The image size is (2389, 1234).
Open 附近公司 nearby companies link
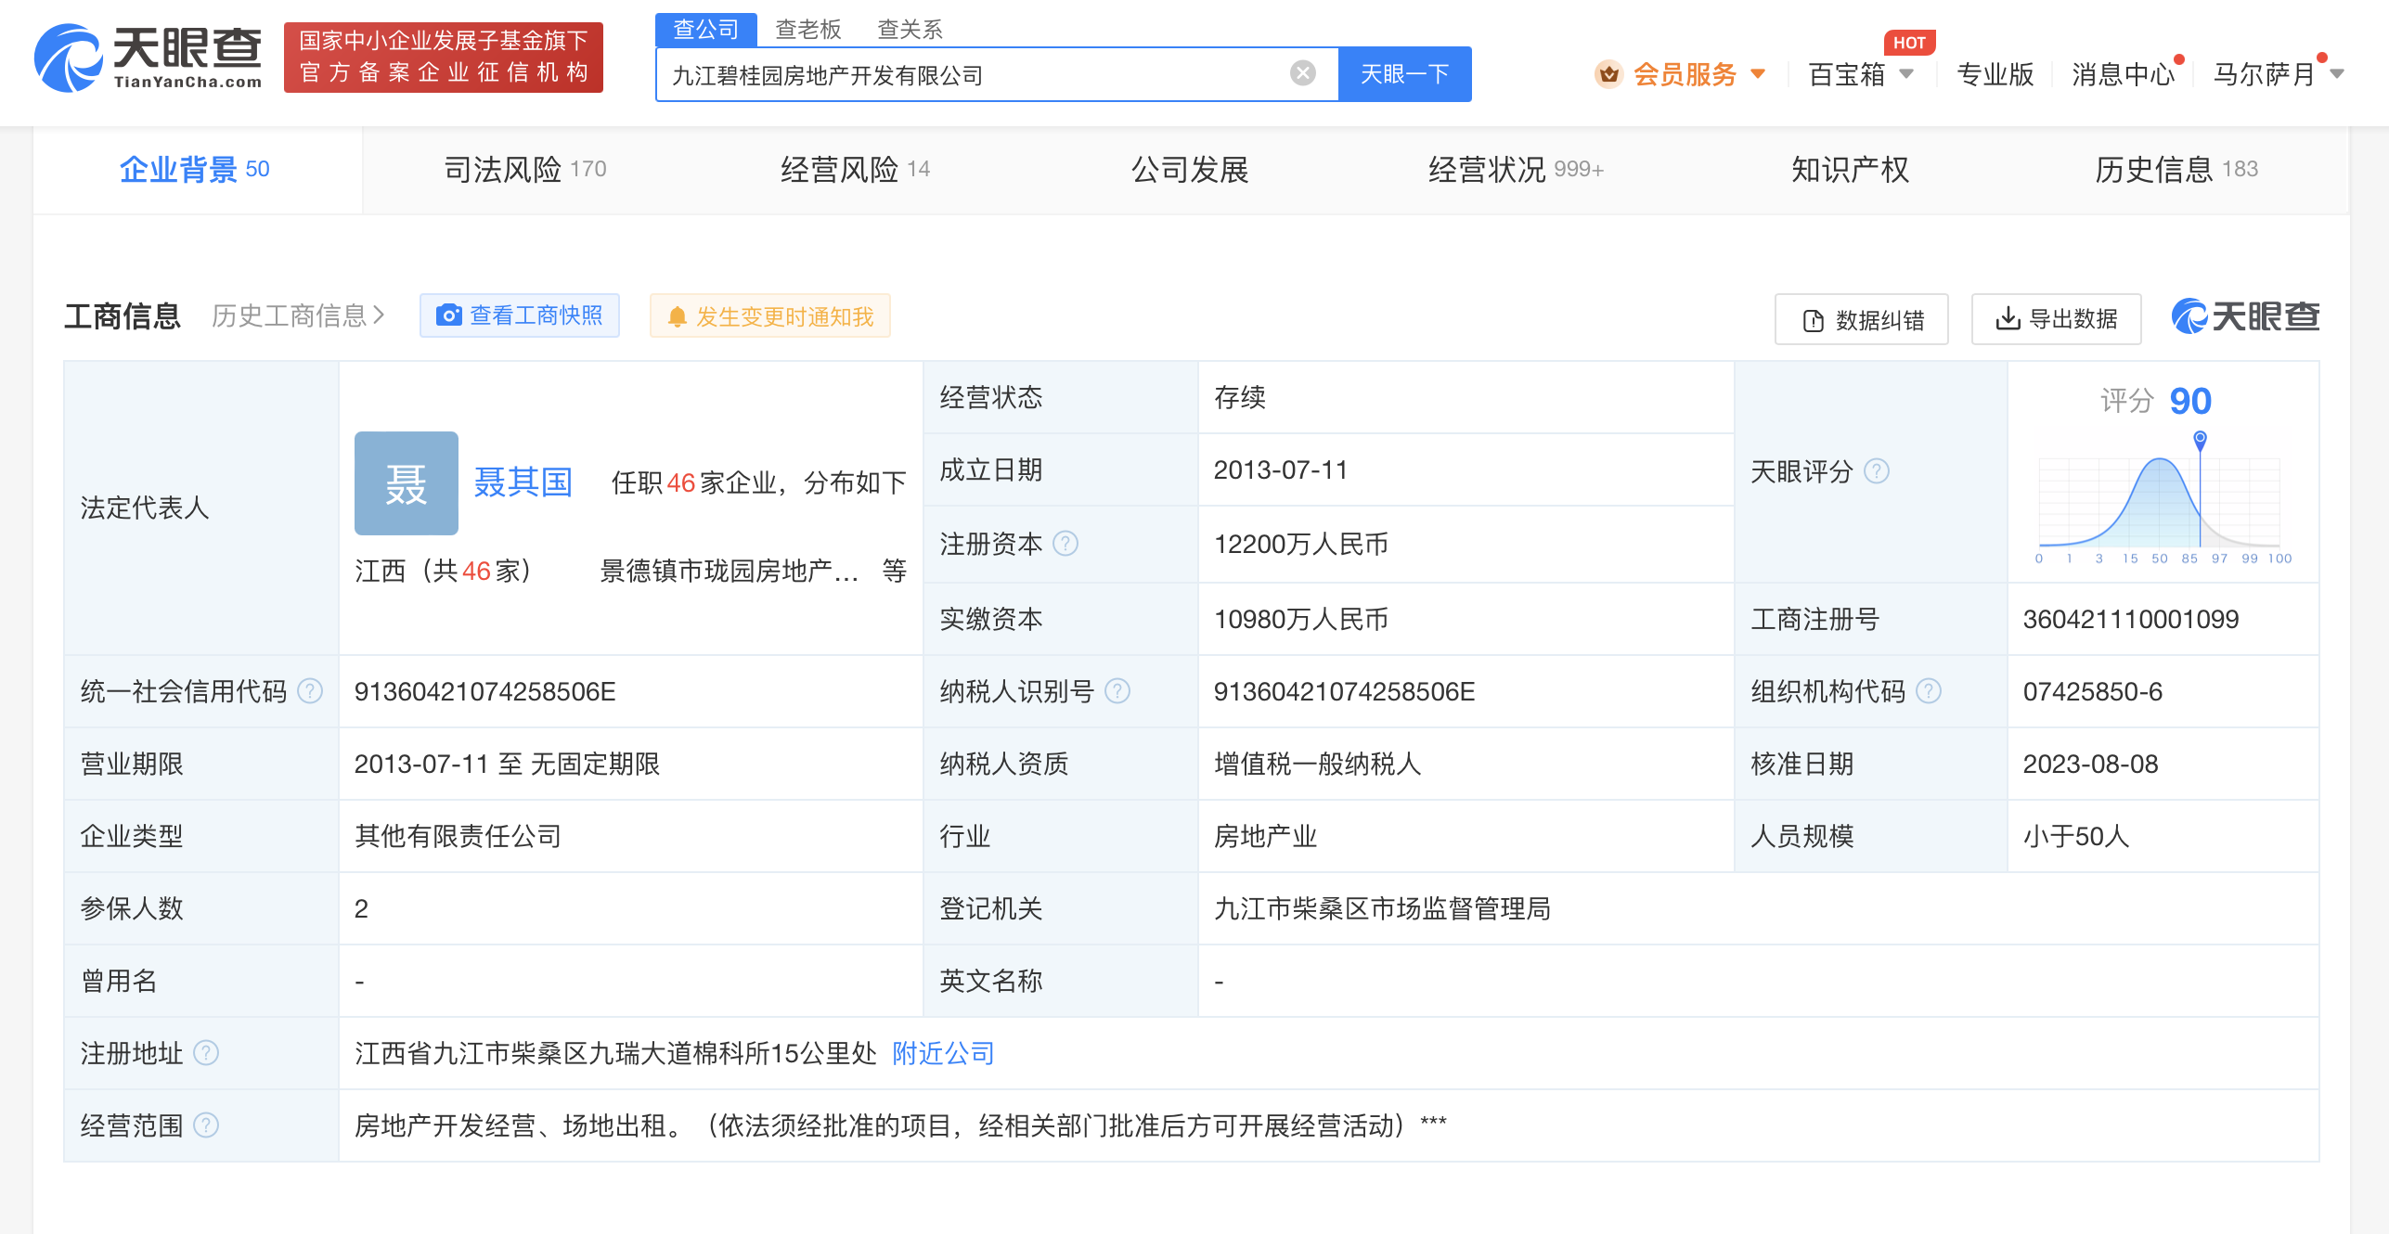click(x=941, y=1053)
